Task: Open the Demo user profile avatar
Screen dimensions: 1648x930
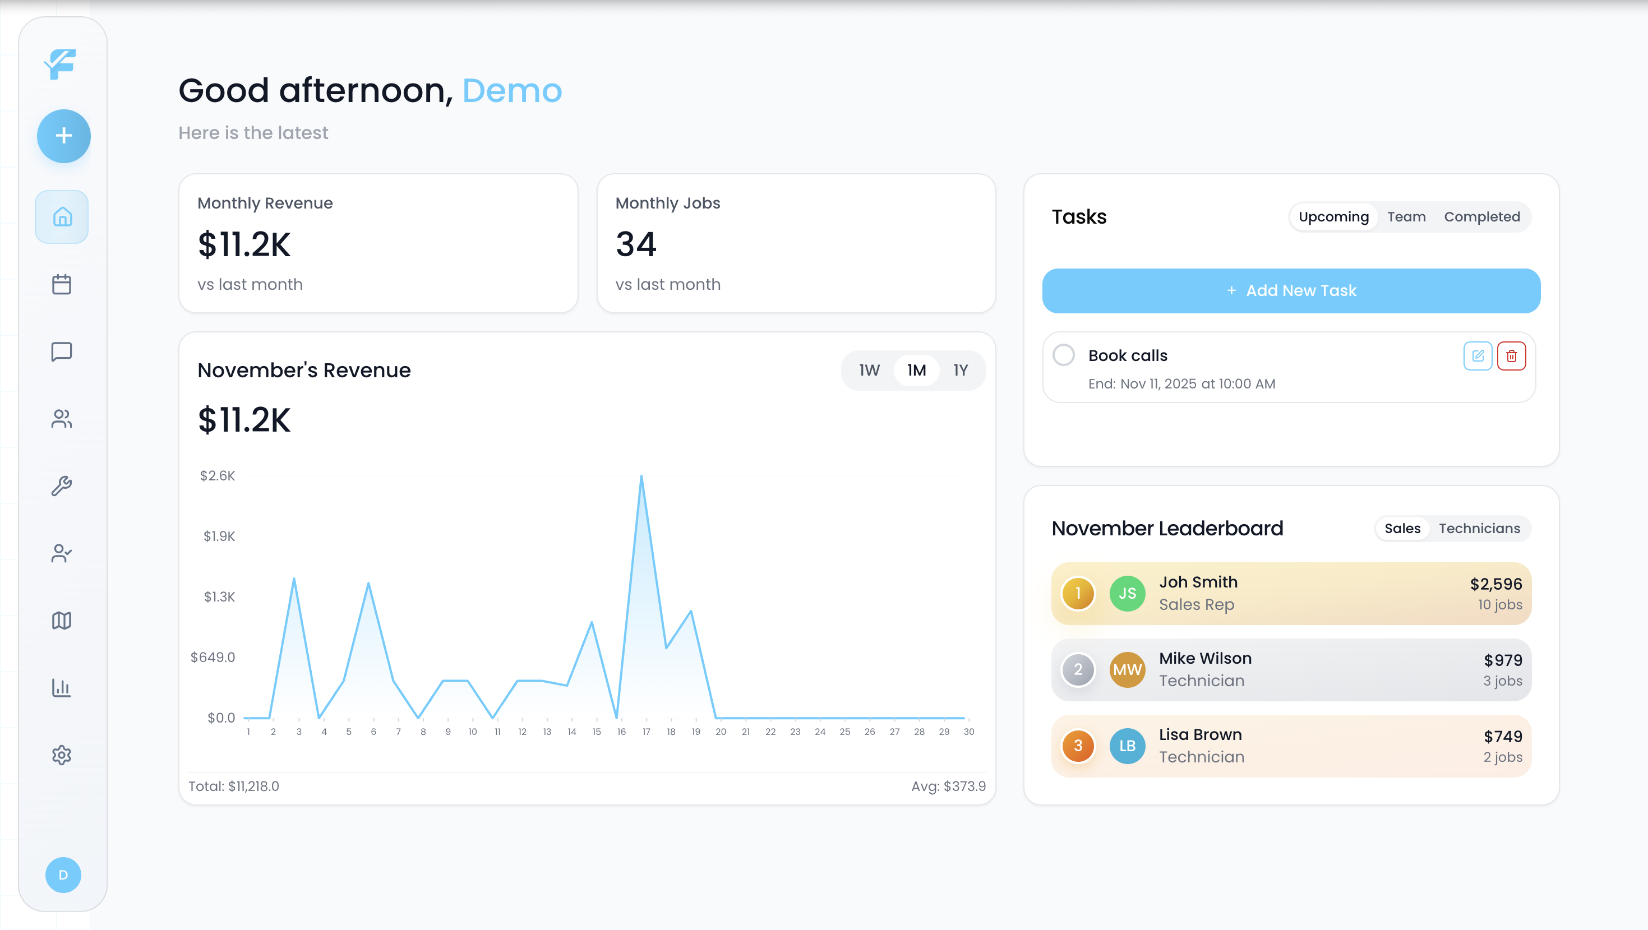Action: (63, 875)
